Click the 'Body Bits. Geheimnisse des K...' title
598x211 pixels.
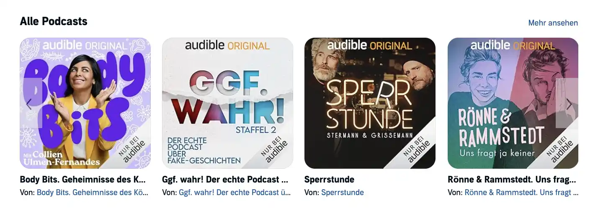pos(83,180)
